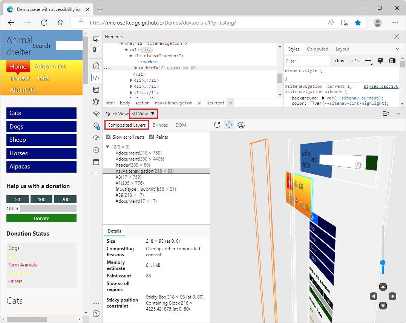406x323 pixels.
Task: Select the Inspect element tool
Action: pyautogui.click(x=96, y=39)
